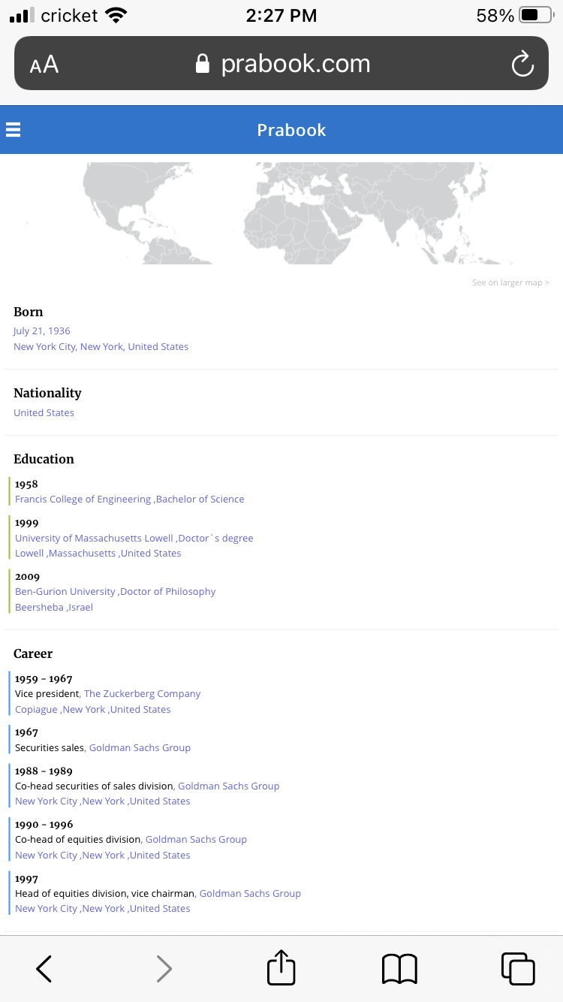This screenshot has height=1002, width=563.
Task: Select the 2009 education year text
Action: (x=27, y=576)
